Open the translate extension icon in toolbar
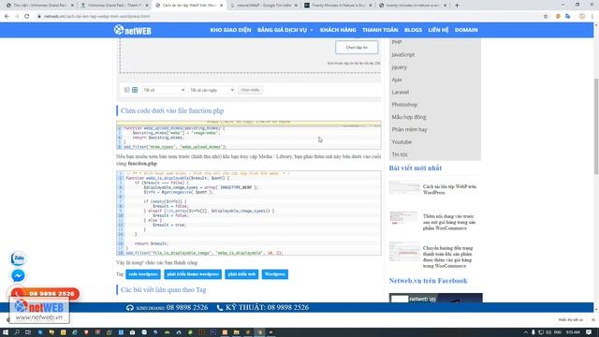The image size is (599, 337). click(568, 17)
